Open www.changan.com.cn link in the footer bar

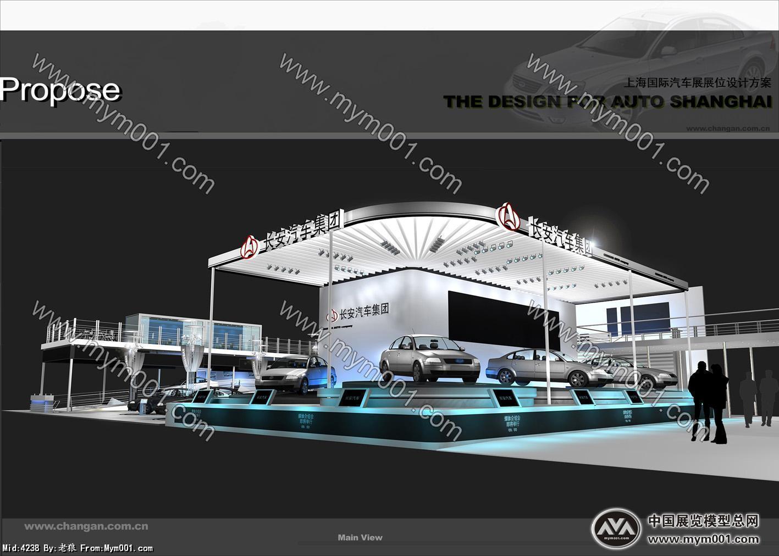[x=86, y=526]
